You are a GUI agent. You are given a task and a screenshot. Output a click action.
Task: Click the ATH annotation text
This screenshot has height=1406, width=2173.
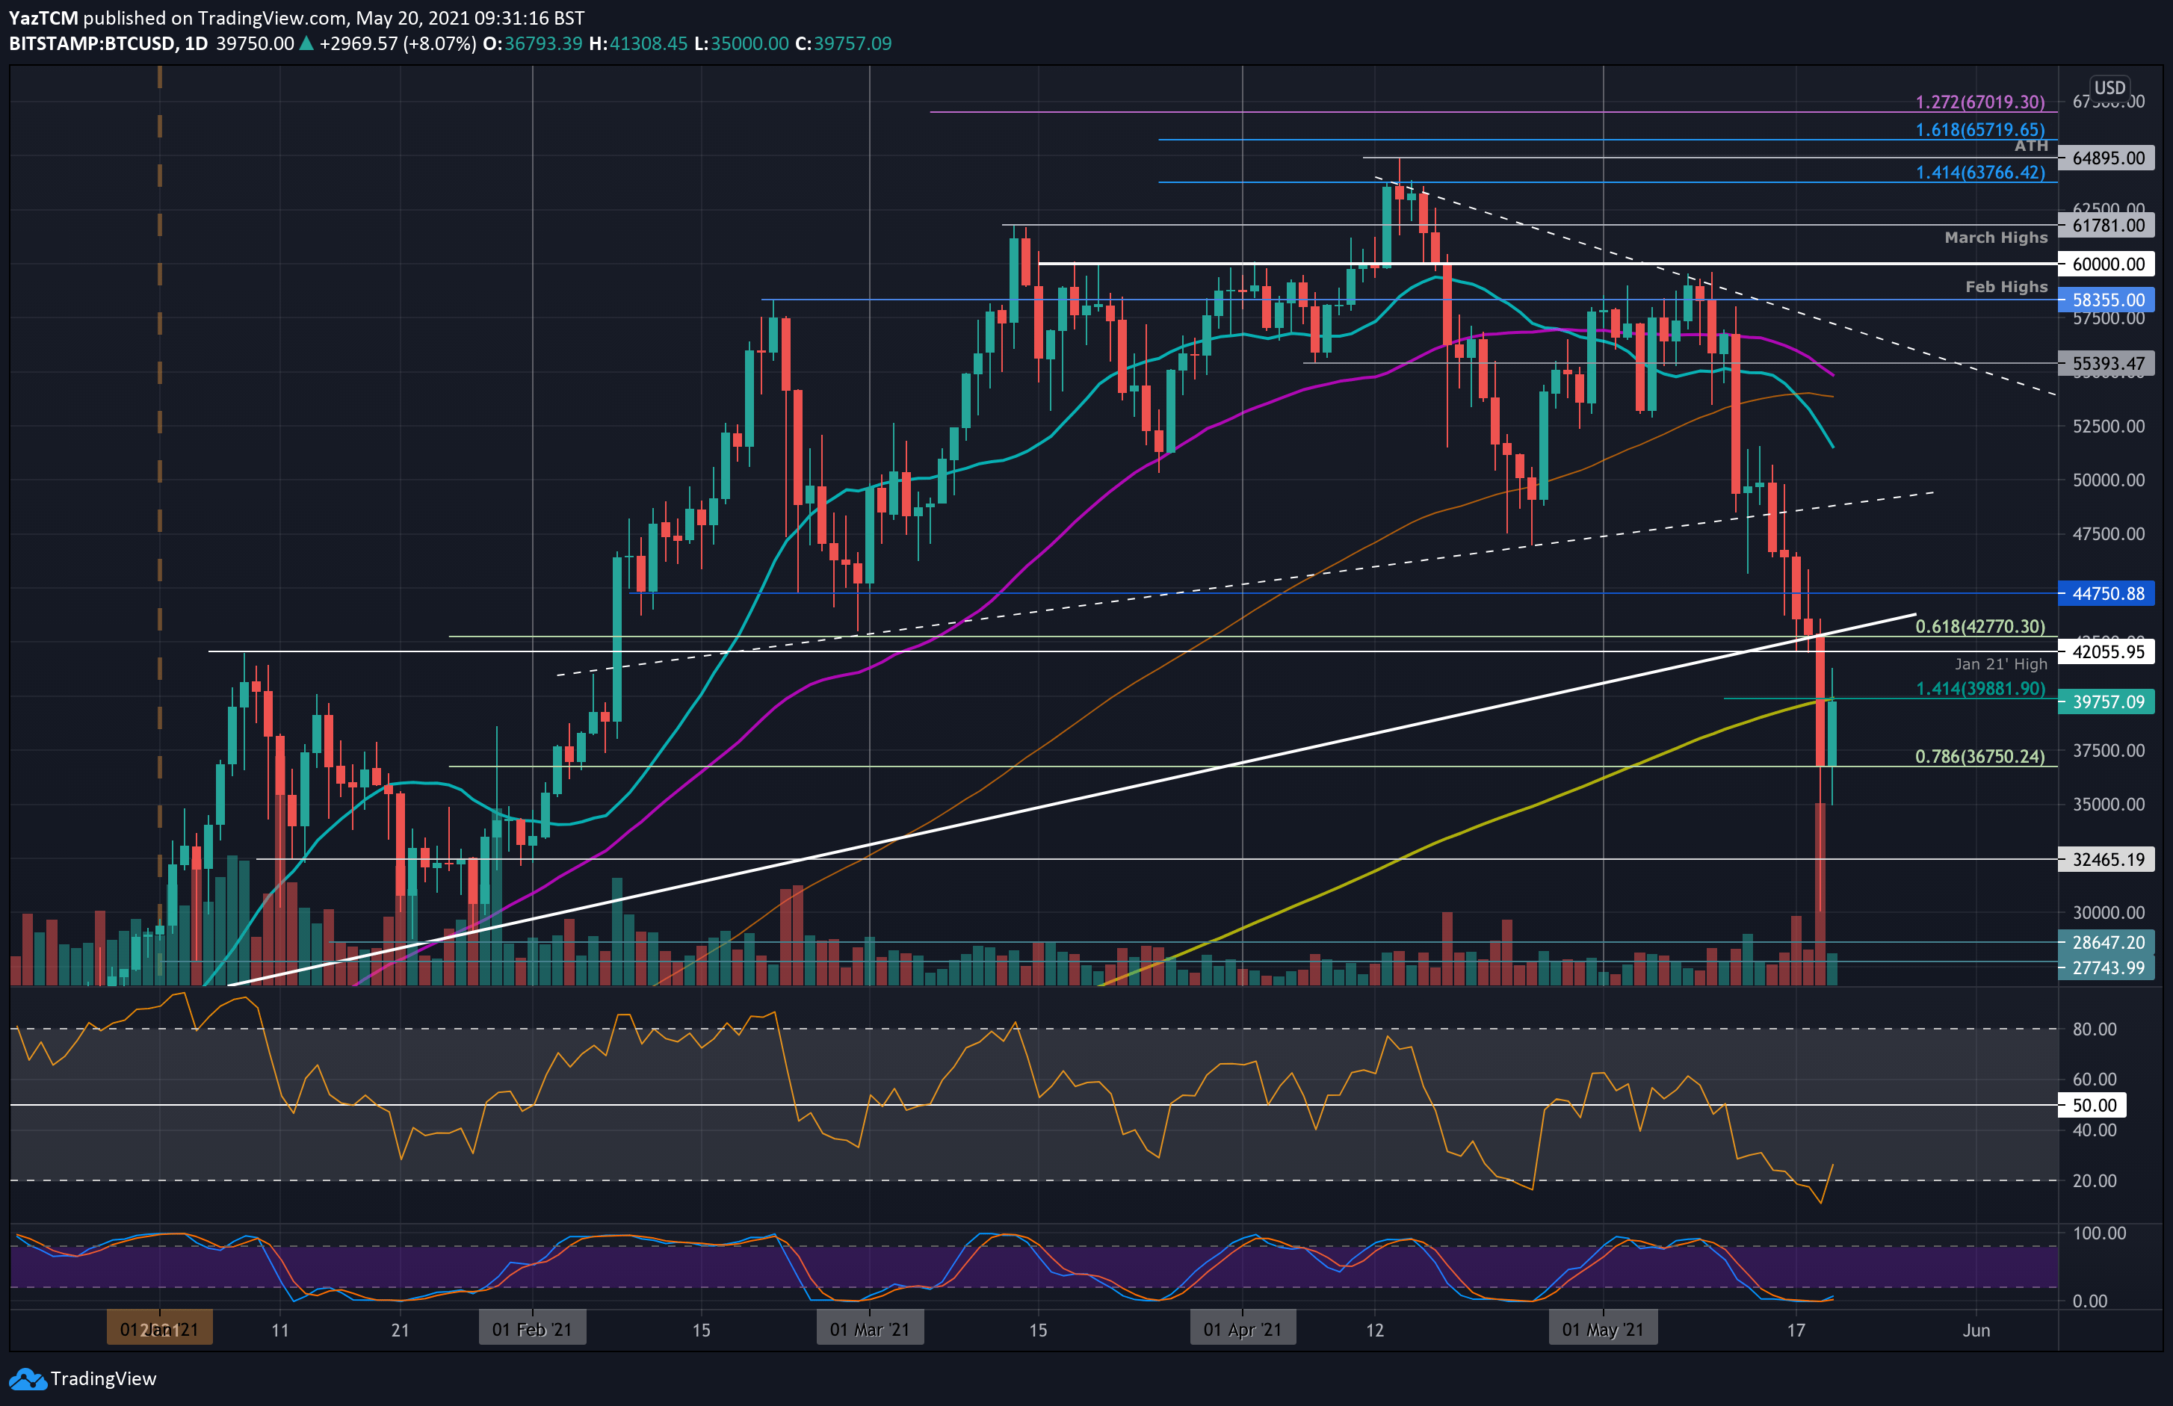(2030, 146)
